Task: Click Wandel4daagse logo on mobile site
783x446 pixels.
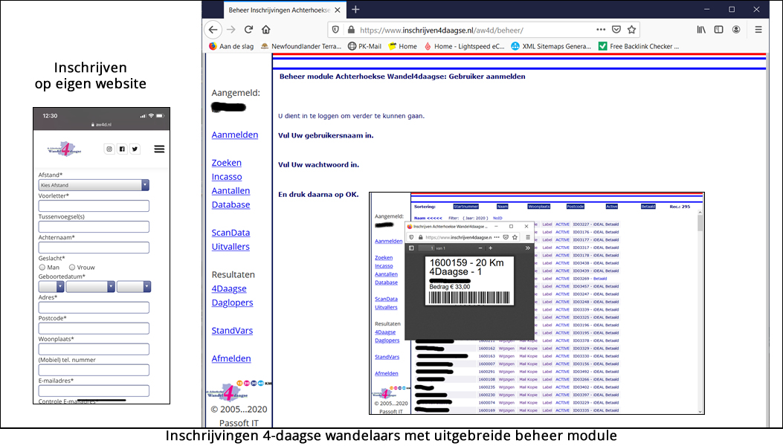Action: coord(65,149)
